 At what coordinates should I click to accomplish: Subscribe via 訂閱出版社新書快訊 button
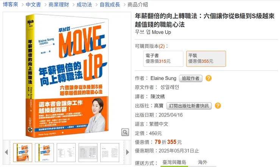[189, 106]
